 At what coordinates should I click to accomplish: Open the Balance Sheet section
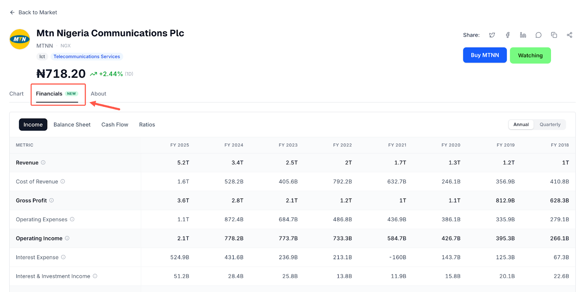tap(72, 125)
